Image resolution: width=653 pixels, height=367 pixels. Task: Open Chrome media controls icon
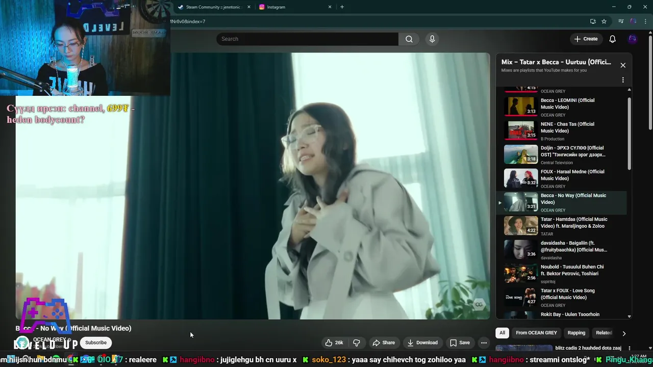pos(621,21)
